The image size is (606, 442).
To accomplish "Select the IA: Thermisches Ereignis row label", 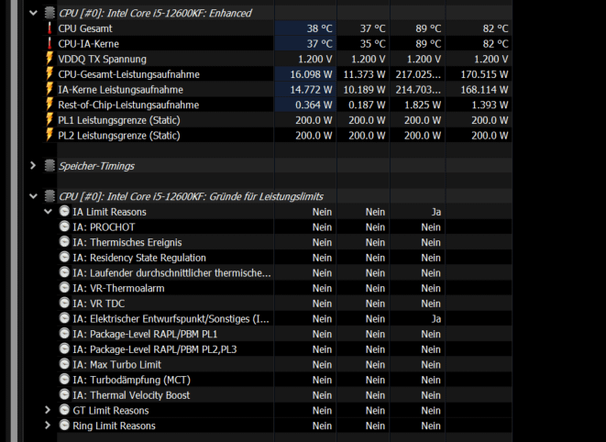I will click(x=127, y=242).
